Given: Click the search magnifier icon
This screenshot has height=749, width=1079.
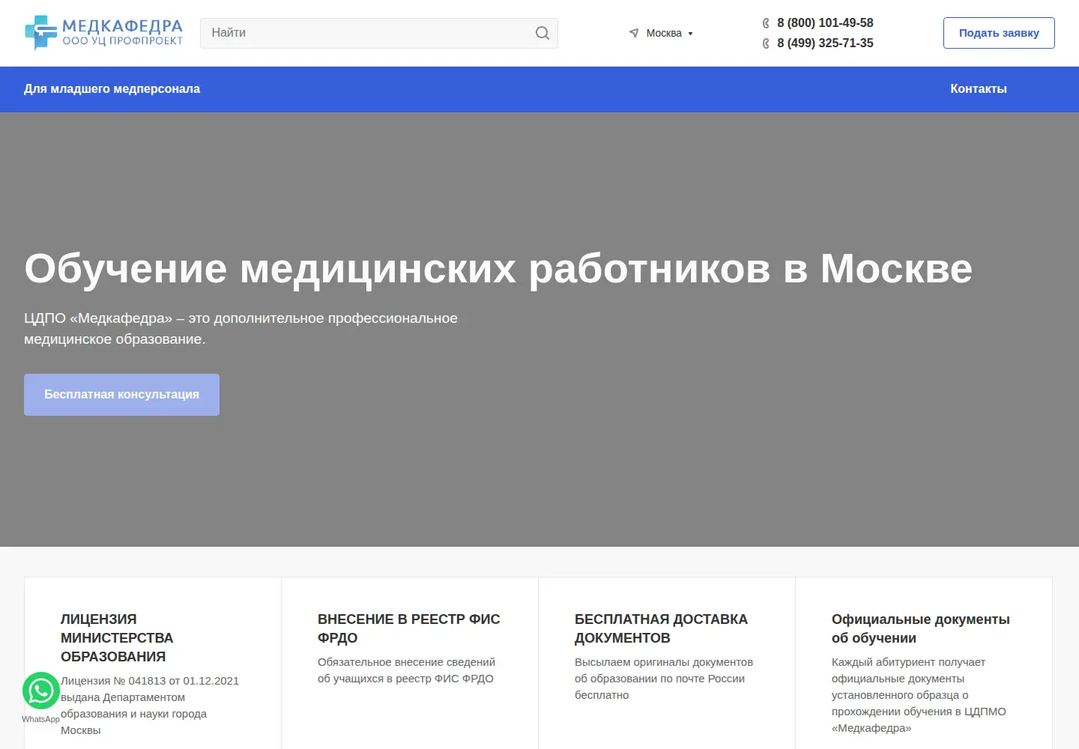Looking at the screenshot, I should (542, 33).
